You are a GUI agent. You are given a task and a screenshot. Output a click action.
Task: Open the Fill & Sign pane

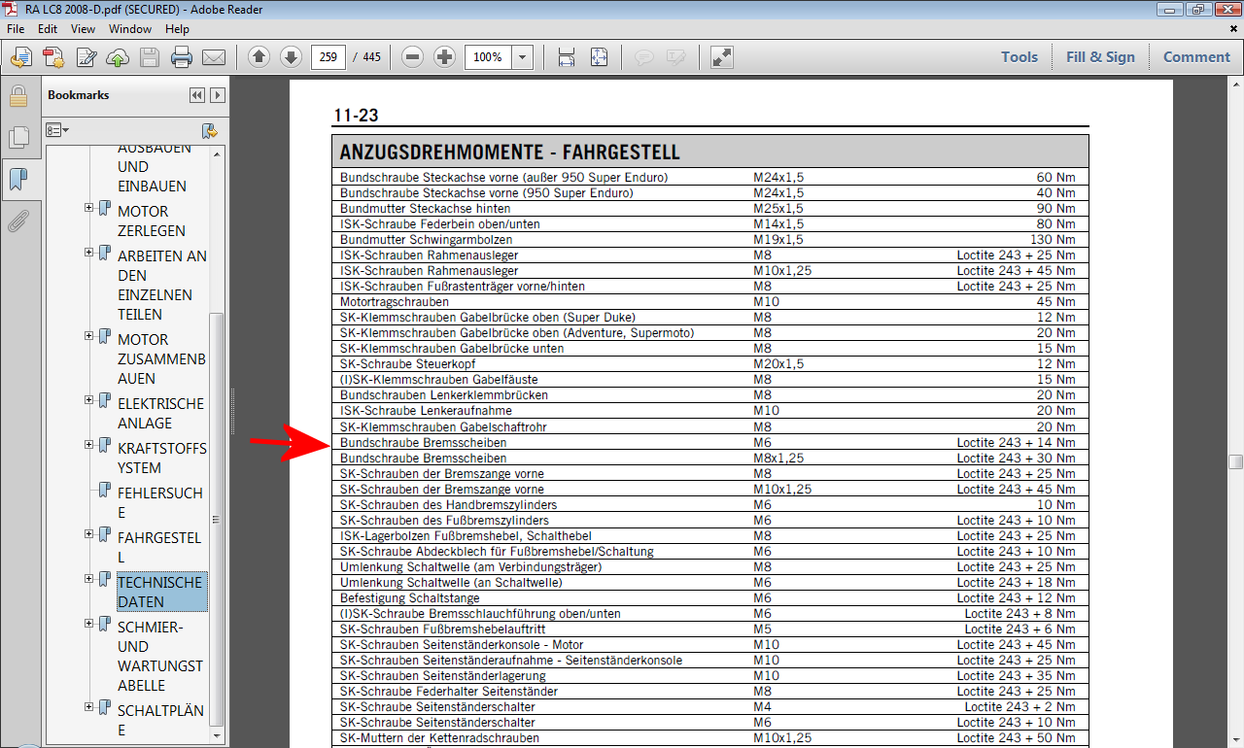(x=1100, y=57)
